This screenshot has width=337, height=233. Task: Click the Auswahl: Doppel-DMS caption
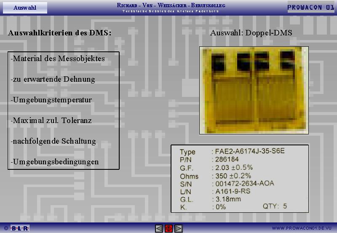(x=251, y=33)
